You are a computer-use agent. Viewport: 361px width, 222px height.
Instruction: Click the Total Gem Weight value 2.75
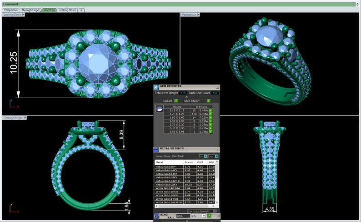[x=183, y=93]
